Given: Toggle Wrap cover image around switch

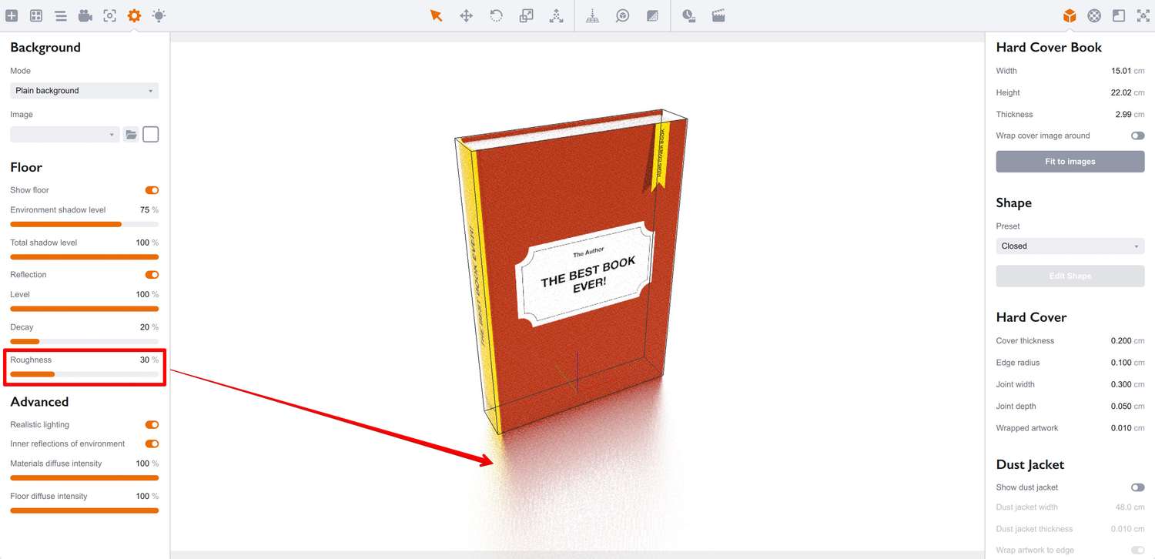Looking at the screenshot, I should pyautogui.click(x=1137, y=136).
